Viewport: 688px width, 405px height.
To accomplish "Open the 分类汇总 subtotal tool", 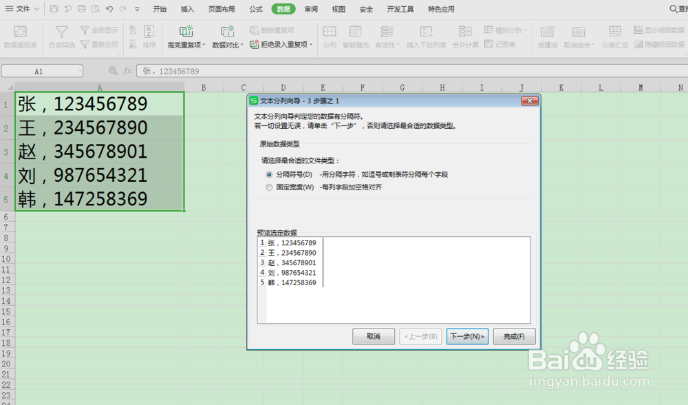I will click(614, 34).
